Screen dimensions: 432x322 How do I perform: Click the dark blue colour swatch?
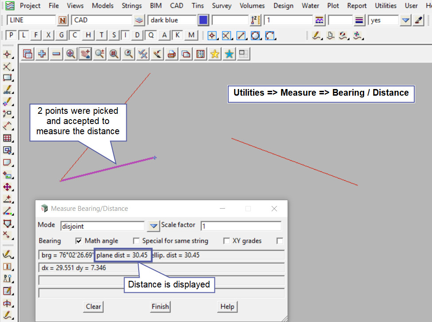tap(203, 20)
